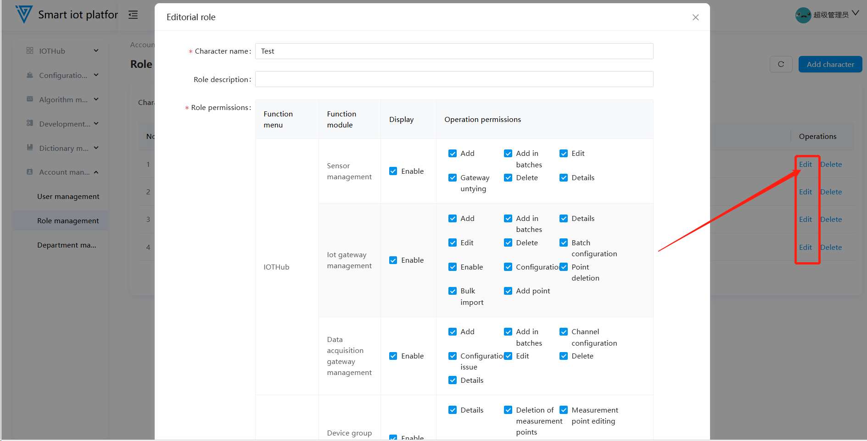Click the Role description input field
Screen dimensions: 867x441
tap(454, 79)
